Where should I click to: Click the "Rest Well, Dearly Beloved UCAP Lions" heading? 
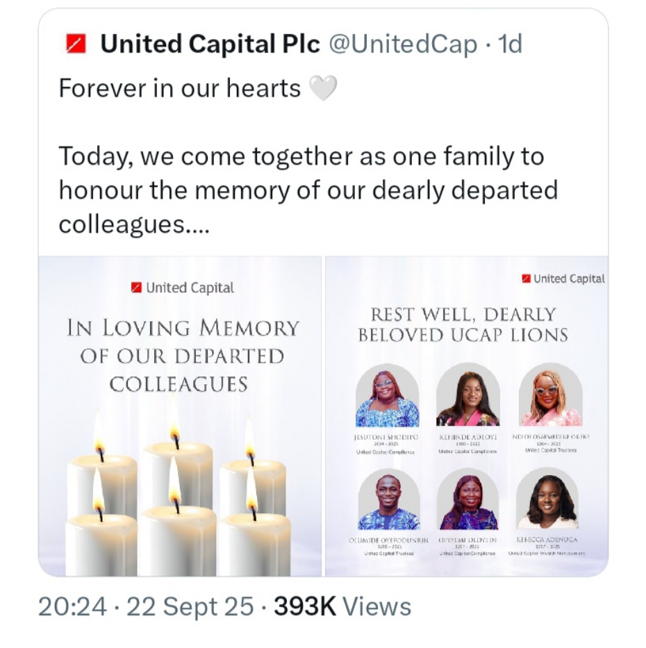pos(463,324)
